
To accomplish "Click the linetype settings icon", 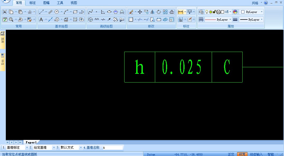I will click(x=201, y=19).
